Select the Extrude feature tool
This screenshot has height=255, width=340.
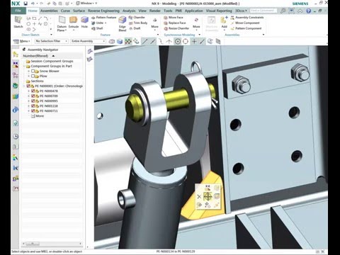[74, 23]
